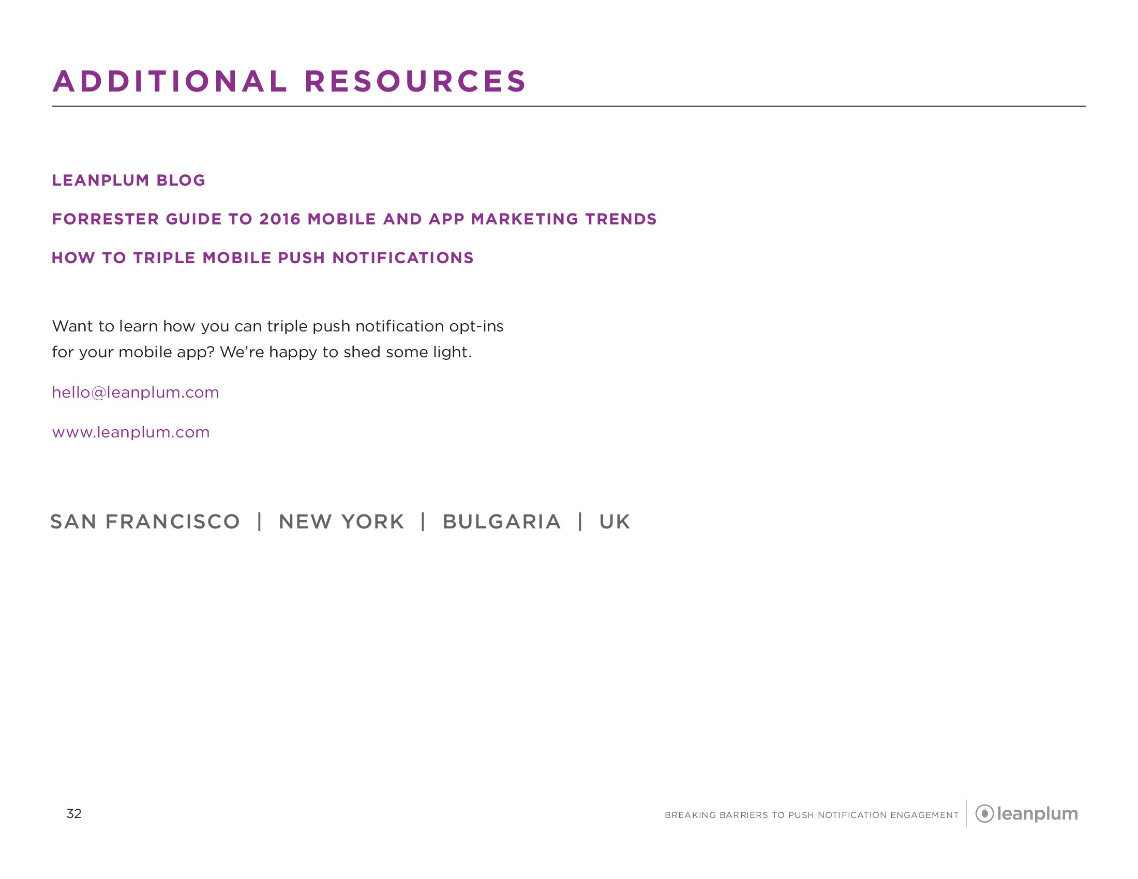Click the 'We're happy to shed some light' line

346,353
